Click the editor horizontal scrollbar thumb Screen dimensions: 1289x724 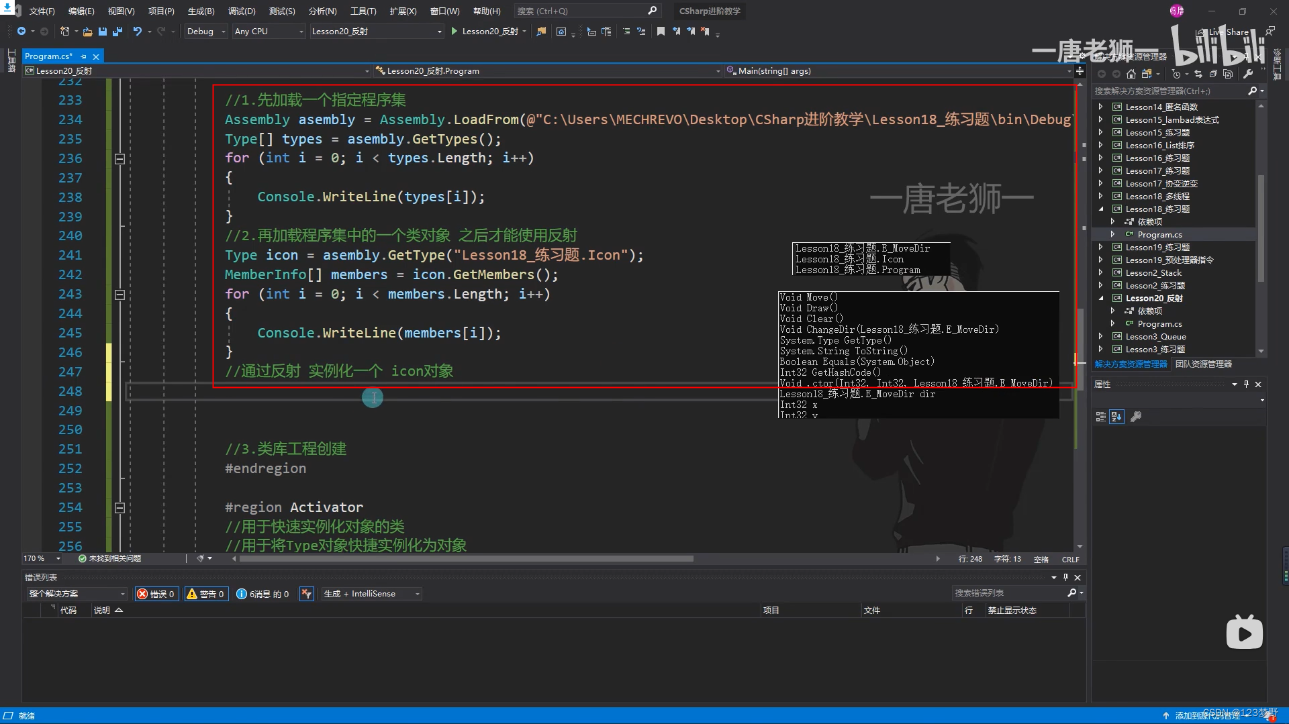(466, 558)
